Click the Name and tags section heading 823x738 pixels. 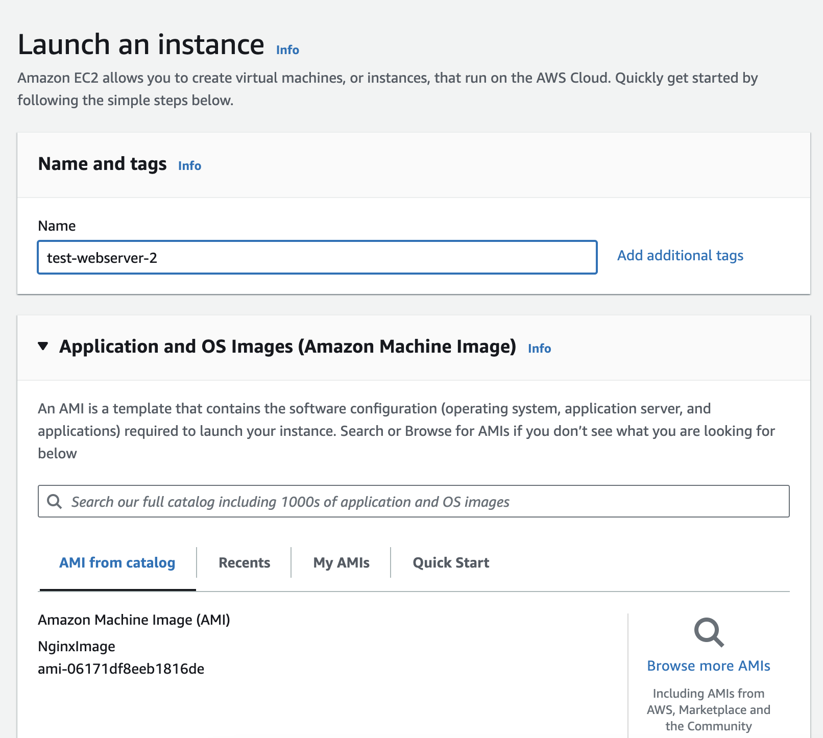(x=102, y=164)
